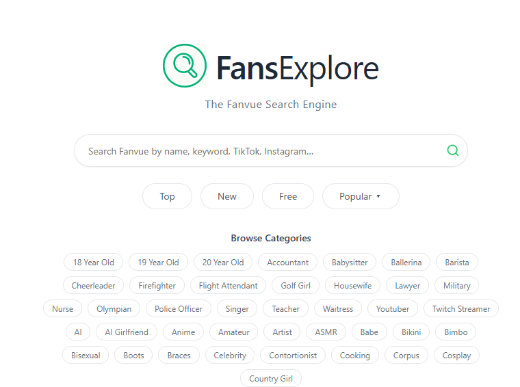Open the Popular dropdown menu

[x=360, y=196]
